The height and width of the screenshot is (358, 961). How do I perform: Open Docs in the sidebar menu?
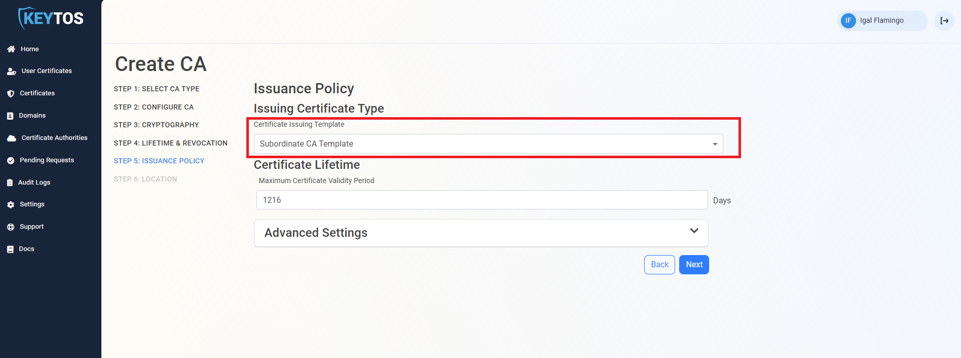[x=26, y=249]
